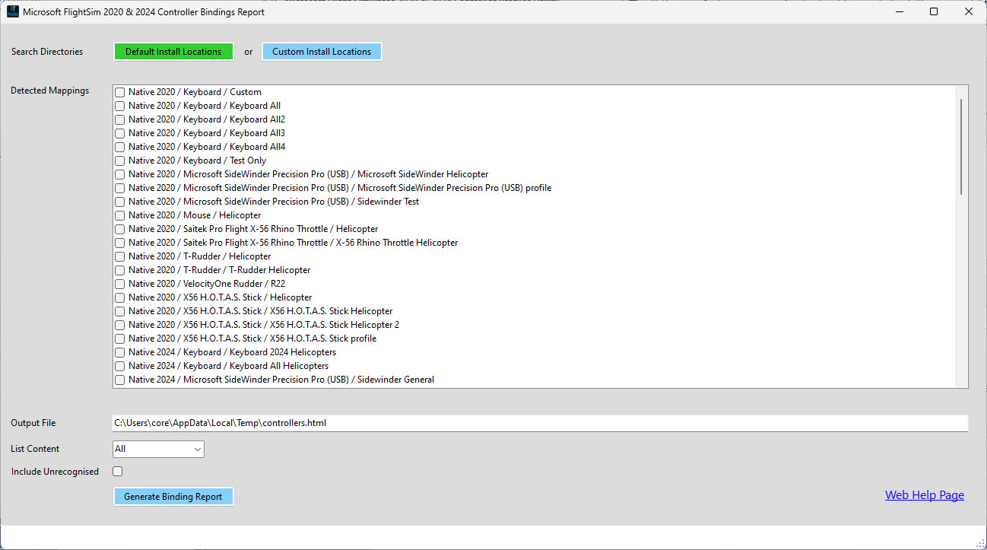Click the Default Install Locations button
The height and width of the screenshot is (550, 987).
pos(173,52)
